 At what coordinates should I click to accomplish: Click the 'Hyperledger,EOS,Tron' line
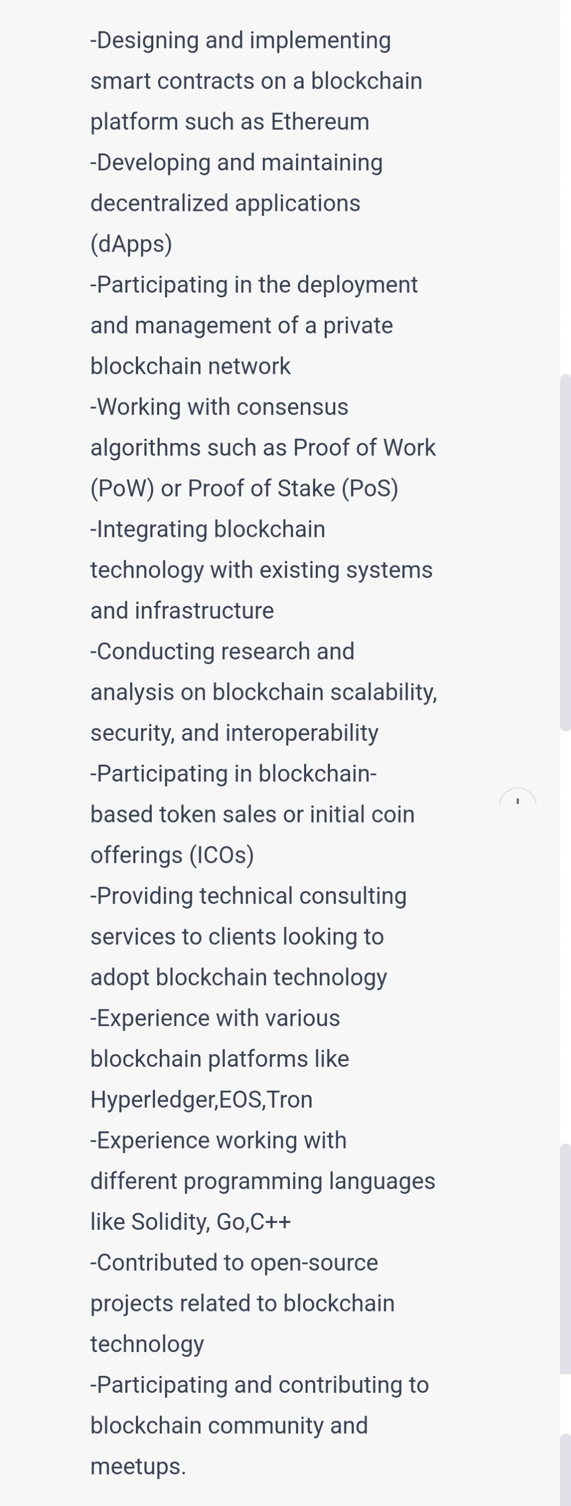click(x=201, y=1100)
